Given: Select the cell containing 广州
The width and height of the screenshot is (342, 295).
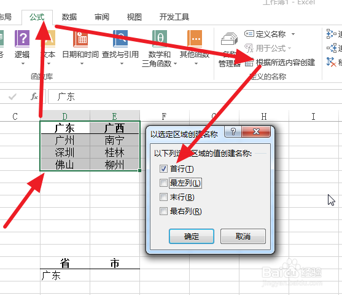Looking at the screenshot, I should (65, 140).
